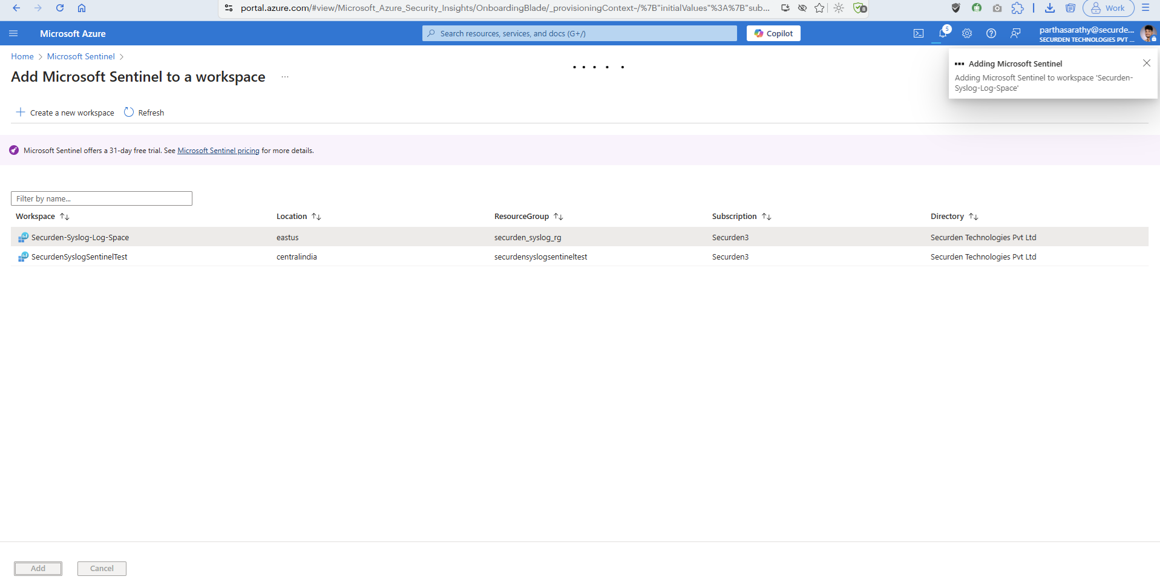Click the Filter by name field

click(x=102, y=198)
